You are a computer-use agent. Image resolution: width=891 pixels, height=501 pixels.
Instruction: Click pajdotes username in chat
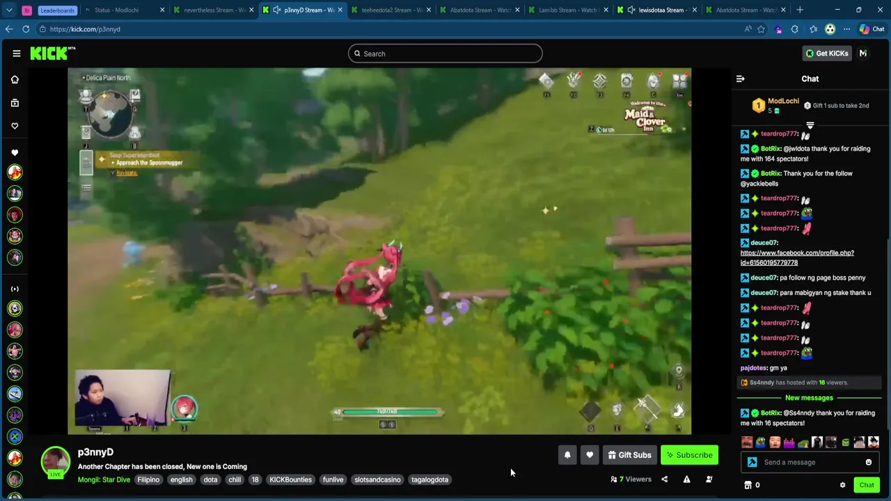coord(754,367)
